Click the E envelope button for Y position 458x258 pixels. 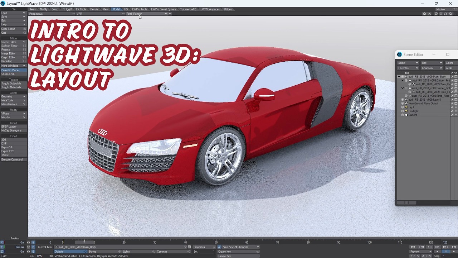click(33, 247)
